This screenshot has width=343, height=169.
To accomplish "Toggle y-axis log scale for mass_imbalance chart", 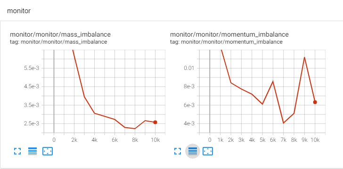I will click(33, 151).
